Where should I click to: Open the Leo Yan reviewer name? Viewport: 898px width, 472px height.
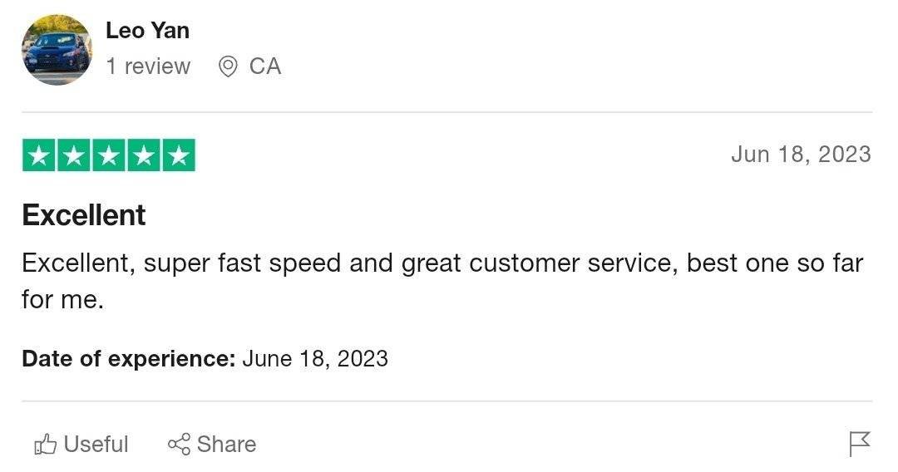pos(147,31)
